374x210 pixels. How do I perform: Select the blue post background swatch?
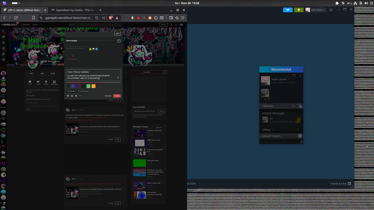coord(73,86)
